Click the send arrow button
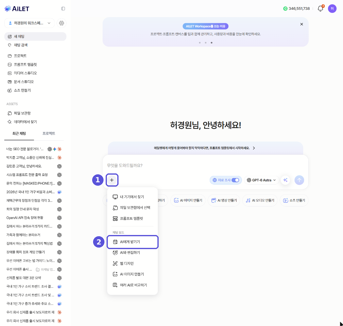343x326 pixels. (299, 180)
